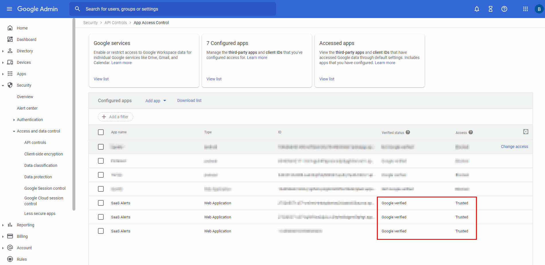Open the main navigation hamburger menu

(x=9, y=9)
